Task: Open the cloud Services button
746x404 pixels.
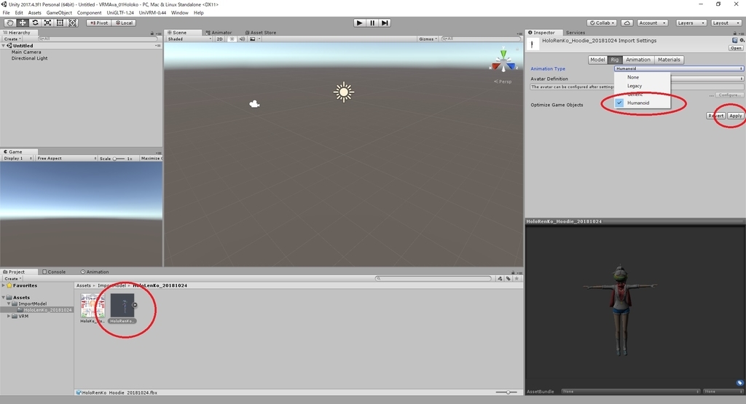Action: [x=627, y=23]
